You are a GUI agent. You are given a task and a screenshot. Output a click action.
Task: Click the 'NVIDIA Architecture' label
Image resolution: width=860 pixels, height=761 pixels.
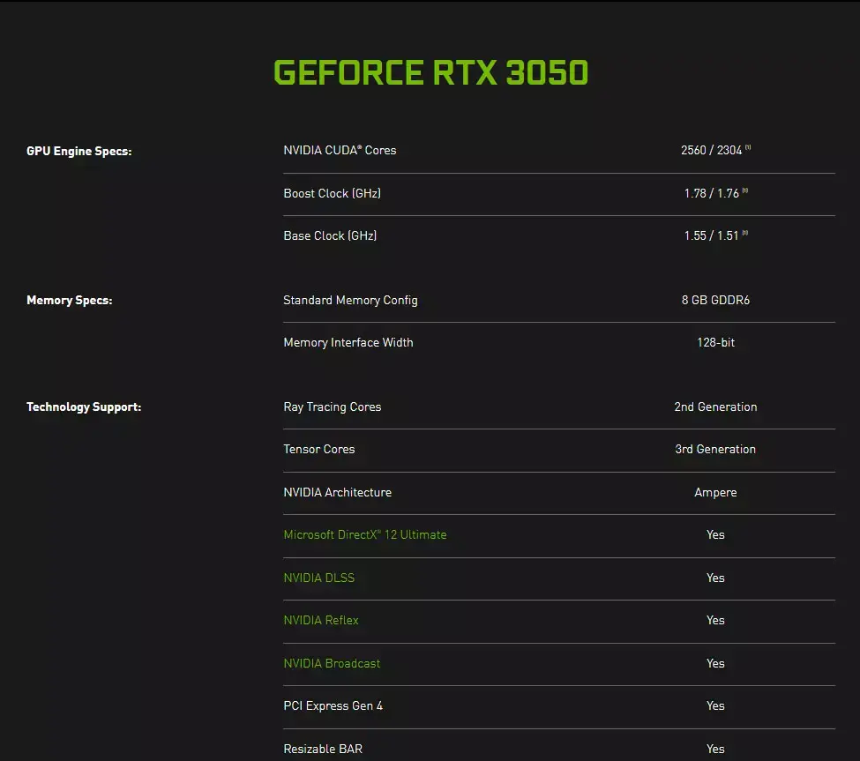coord(337,492)
